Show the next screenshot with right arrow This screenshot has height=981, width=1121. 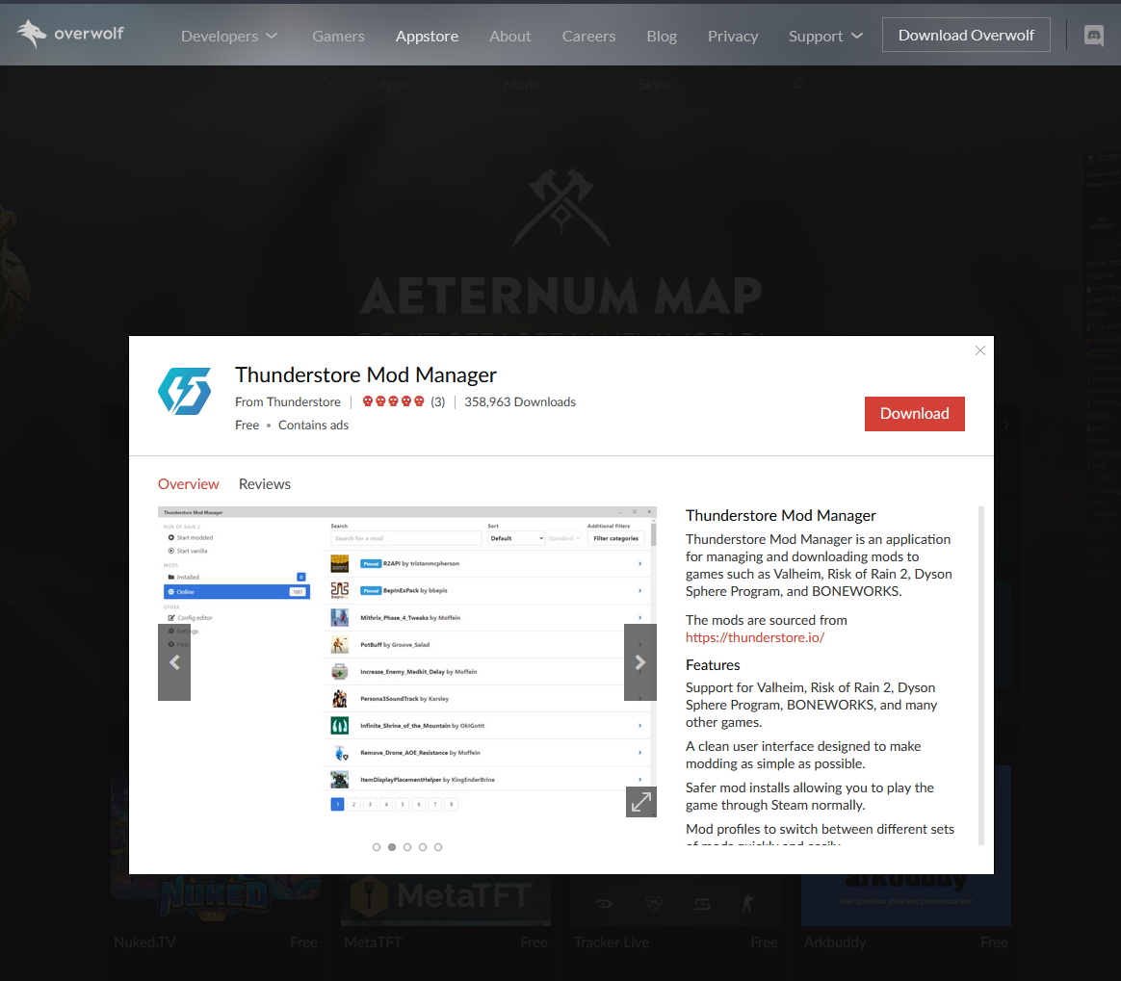(639, 662)
